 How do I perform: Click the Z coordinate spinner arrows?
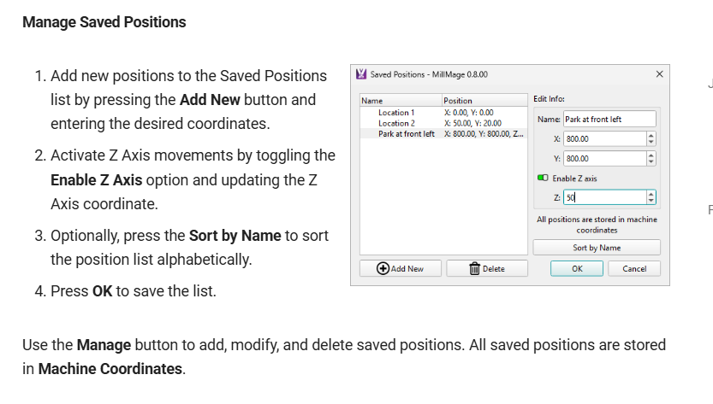pos(651,197)
